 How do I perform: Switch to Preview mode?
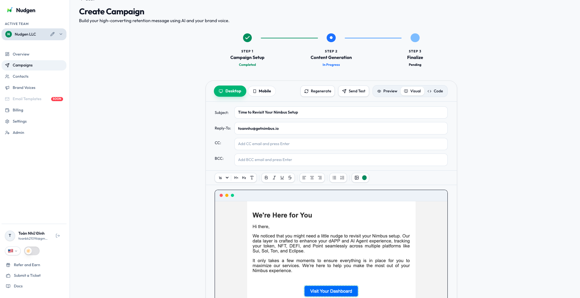387,91
